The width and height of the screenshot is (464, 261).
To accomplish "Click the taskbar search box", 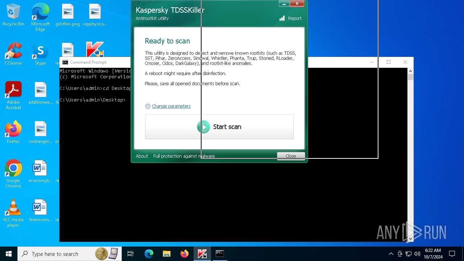I will coord(70,254).
